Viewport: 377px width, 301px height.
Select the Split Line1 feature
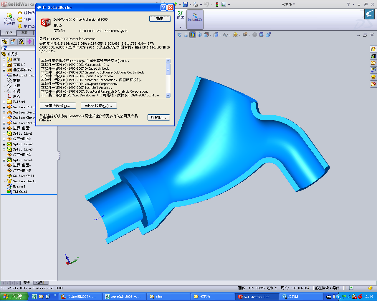coord(20,133)
